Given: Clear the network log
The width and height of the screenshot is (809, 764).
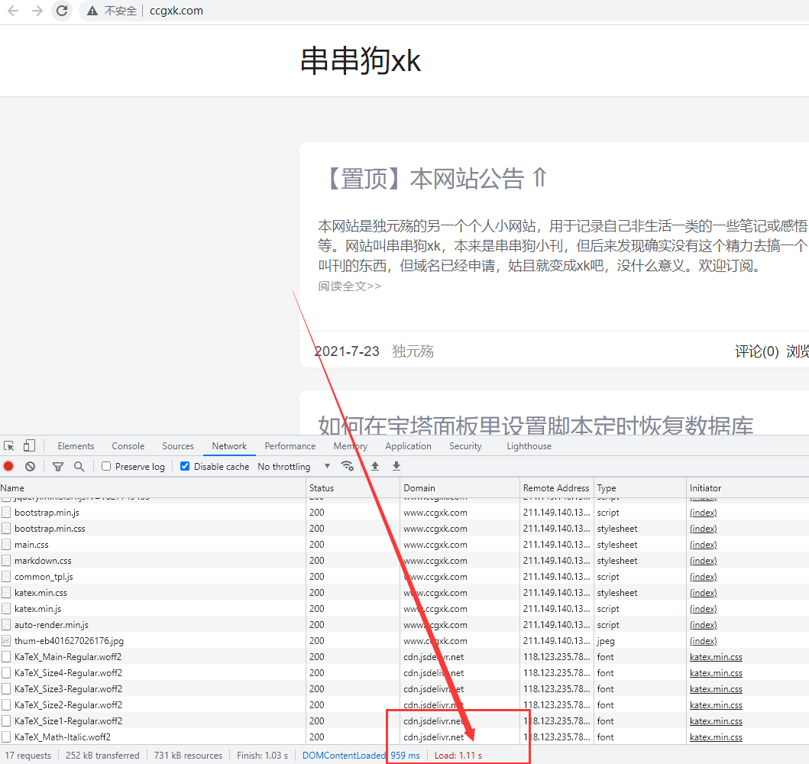Looking at the screenshot, I should [x=30, y=466].
